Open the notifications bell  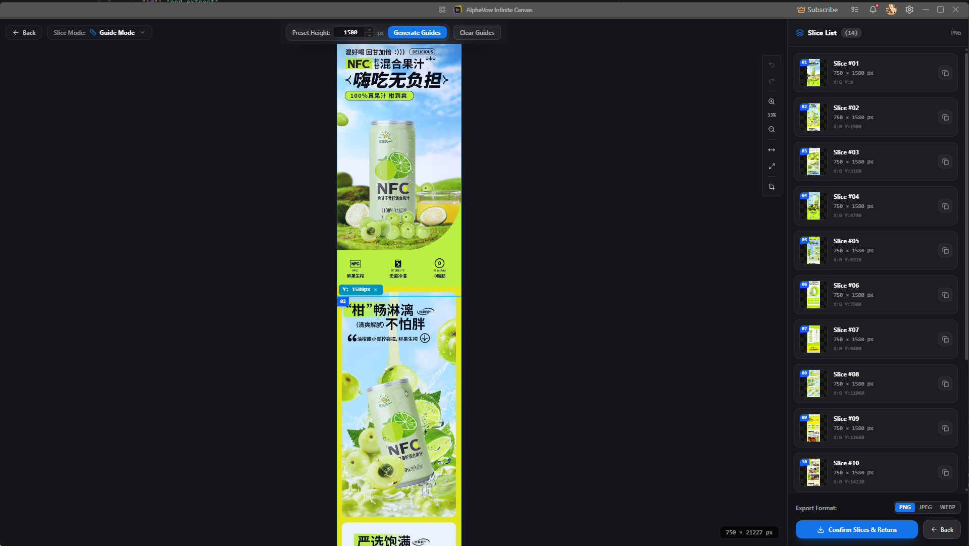pyautogui.click(x=873, y=10)
